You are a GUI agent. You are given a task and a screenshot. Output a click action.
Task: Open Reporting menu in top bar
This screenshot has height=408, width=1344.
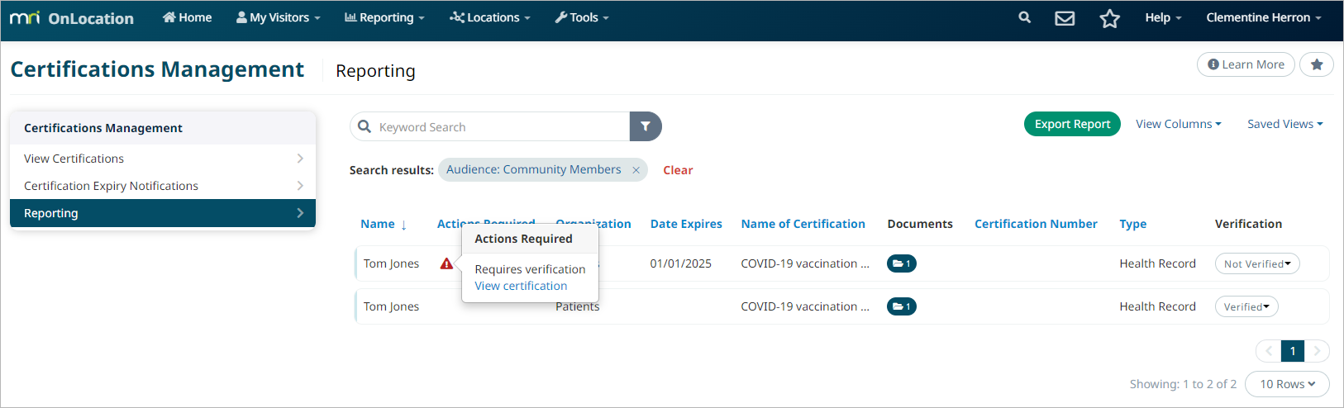[384, 17]
